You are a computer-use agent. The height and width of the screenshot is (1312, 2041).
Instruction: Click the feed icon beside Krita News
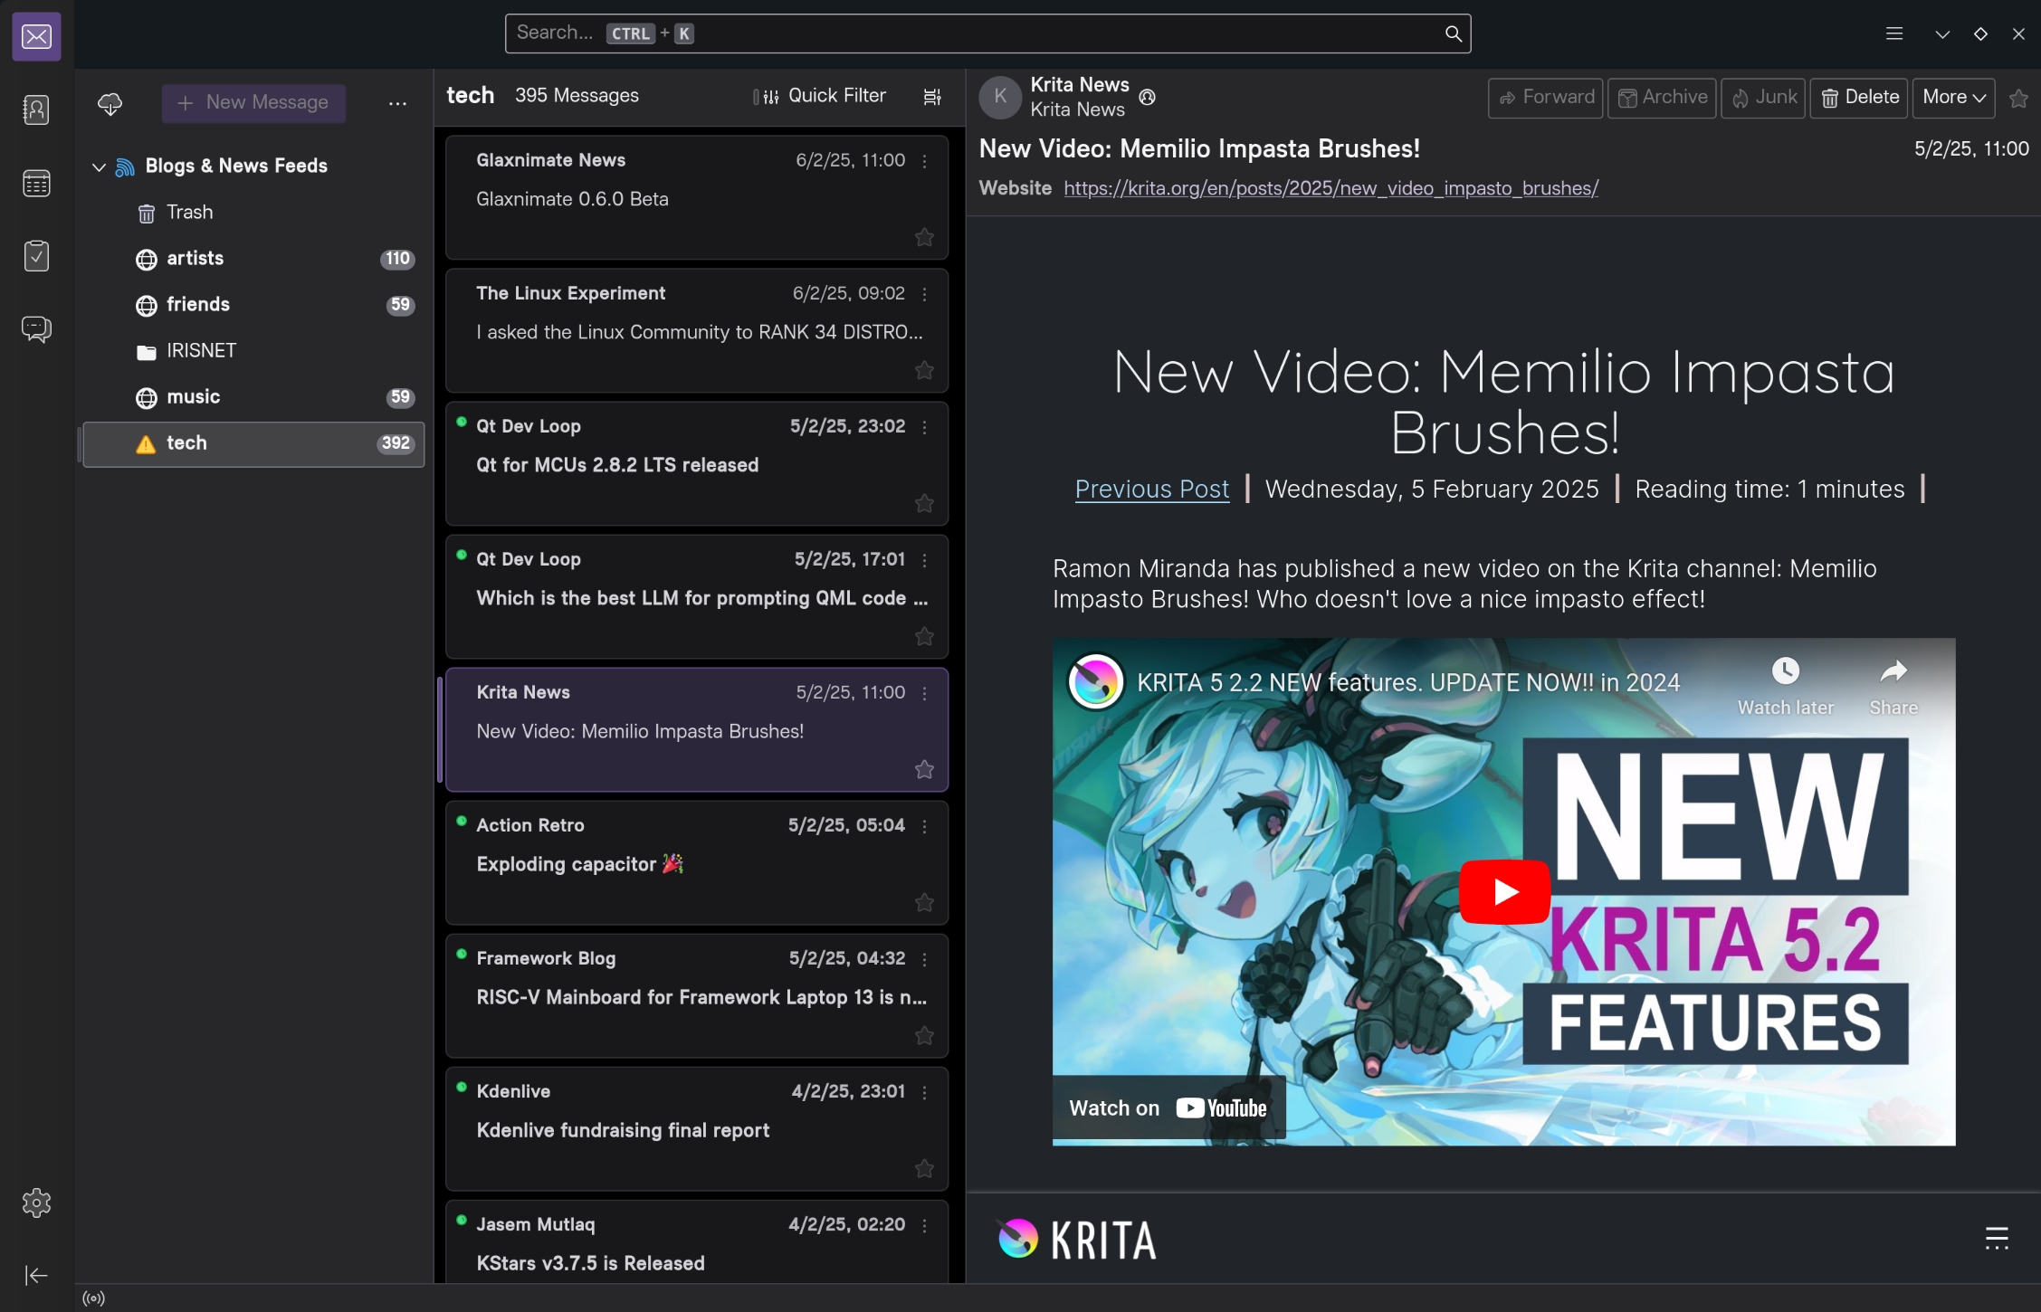tap(1147, 97)
